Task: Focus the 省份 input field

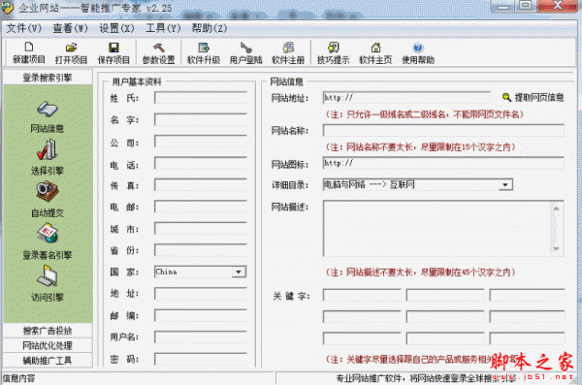Action: click(201, 250)
